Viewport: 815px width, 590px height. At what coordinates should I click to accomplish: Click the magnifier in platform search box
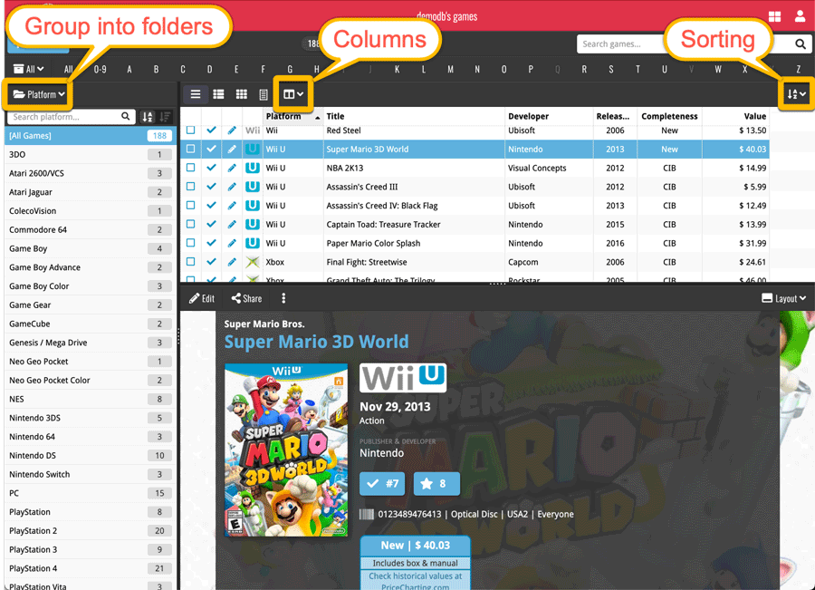click(125, 117)
